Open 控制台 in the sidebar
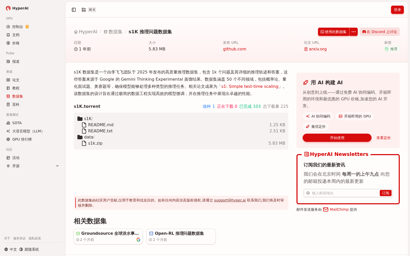The height and width of the screenshot is (256, 410). coord(17,27)
